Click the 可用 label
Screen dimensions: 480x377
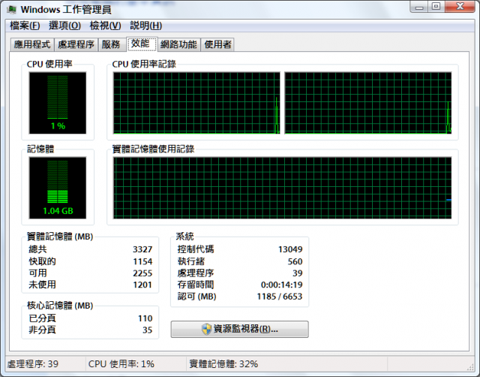coord(37,273)
